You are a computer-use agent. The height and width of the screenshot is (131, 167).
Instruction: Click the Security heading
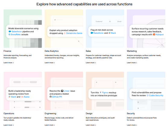tap(131, 113)
